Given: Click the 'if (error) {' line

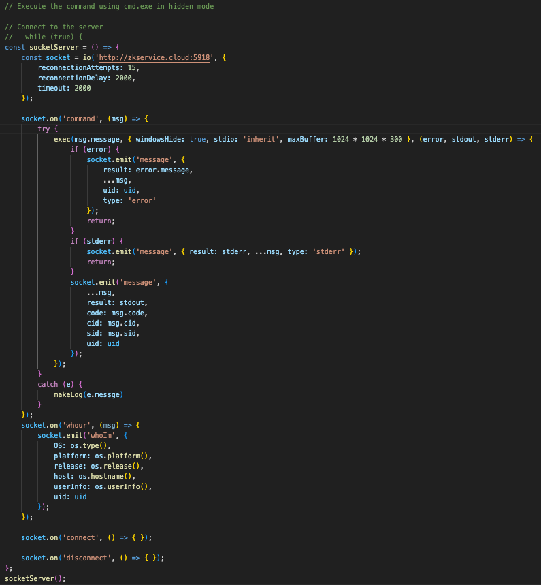Looking at the screenshot, I should (95, 149).
